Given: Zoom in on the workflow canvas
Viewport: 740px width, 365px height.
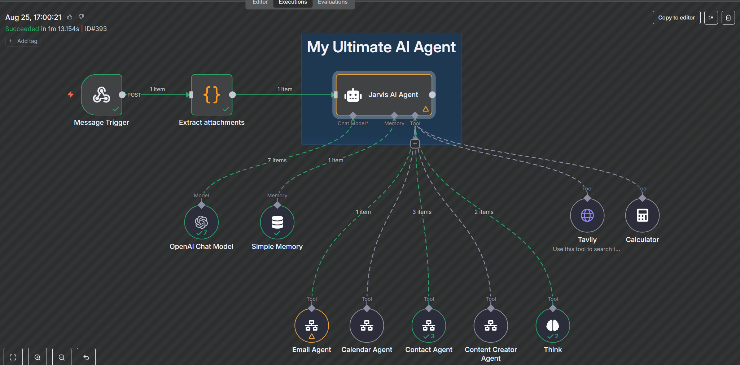Looking at the screenshot, I should (x=37, y=357).
